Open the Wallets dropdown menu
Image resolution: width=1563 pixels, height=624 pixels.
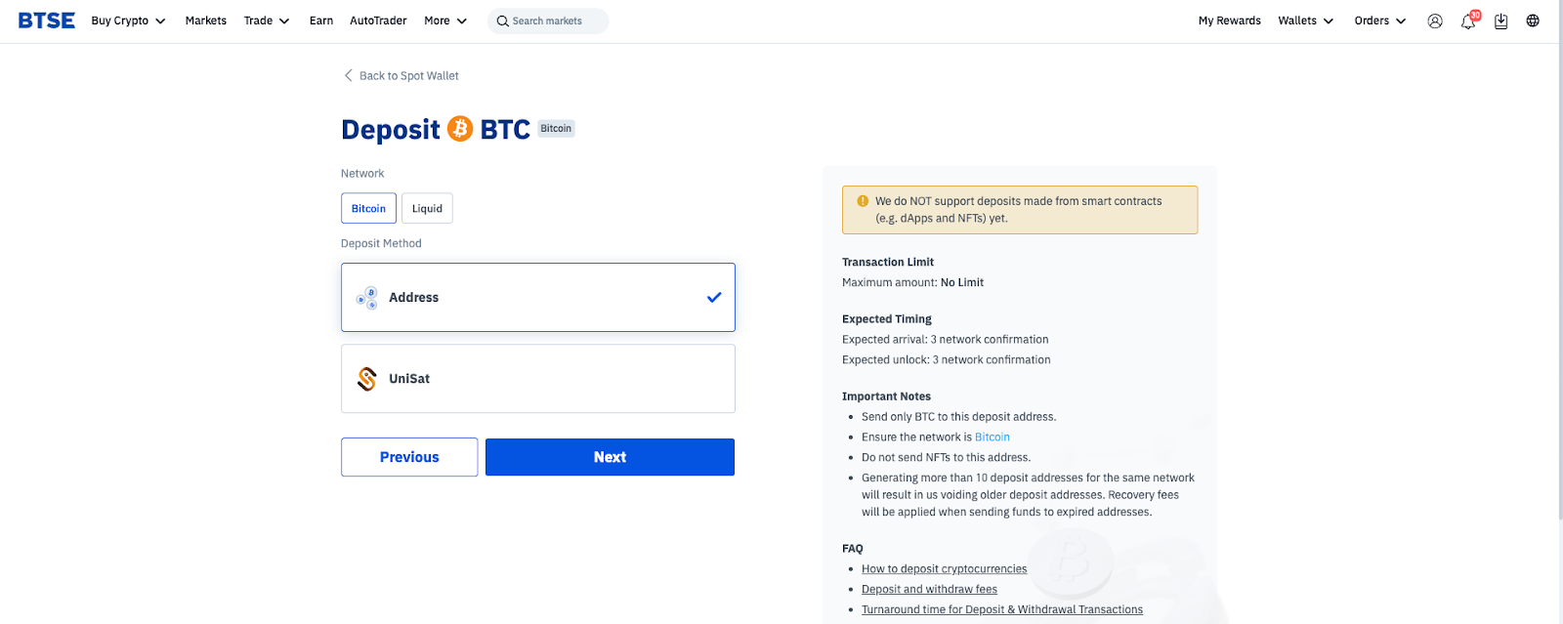pos(1305,21)
